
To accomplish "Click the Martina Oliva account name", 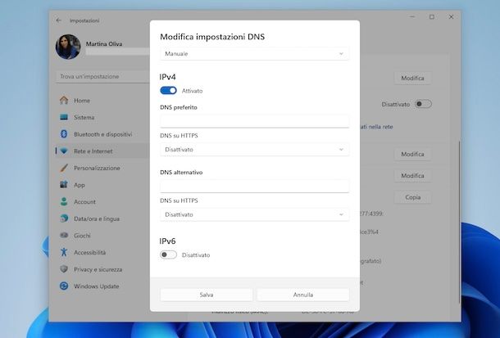I will pos(104,44).
